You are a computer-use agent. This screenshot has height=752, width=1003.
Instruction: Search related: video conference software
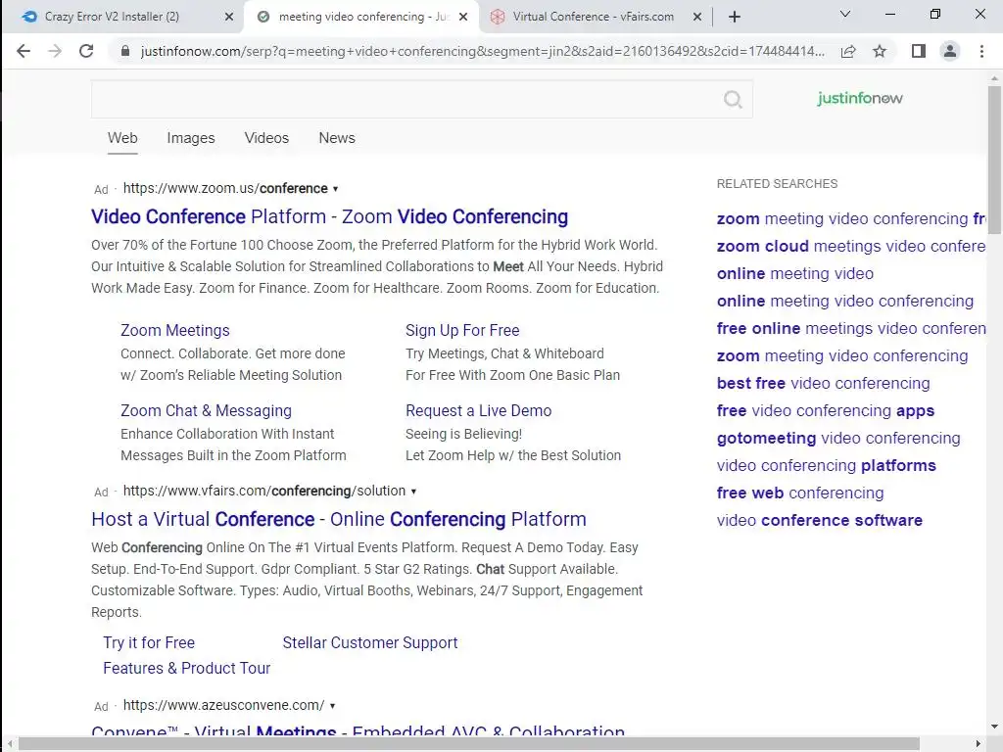(820, 521)
